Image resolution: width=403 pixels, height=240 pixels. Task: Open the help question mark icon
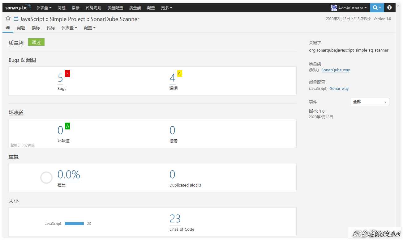(x=389, y=8)
